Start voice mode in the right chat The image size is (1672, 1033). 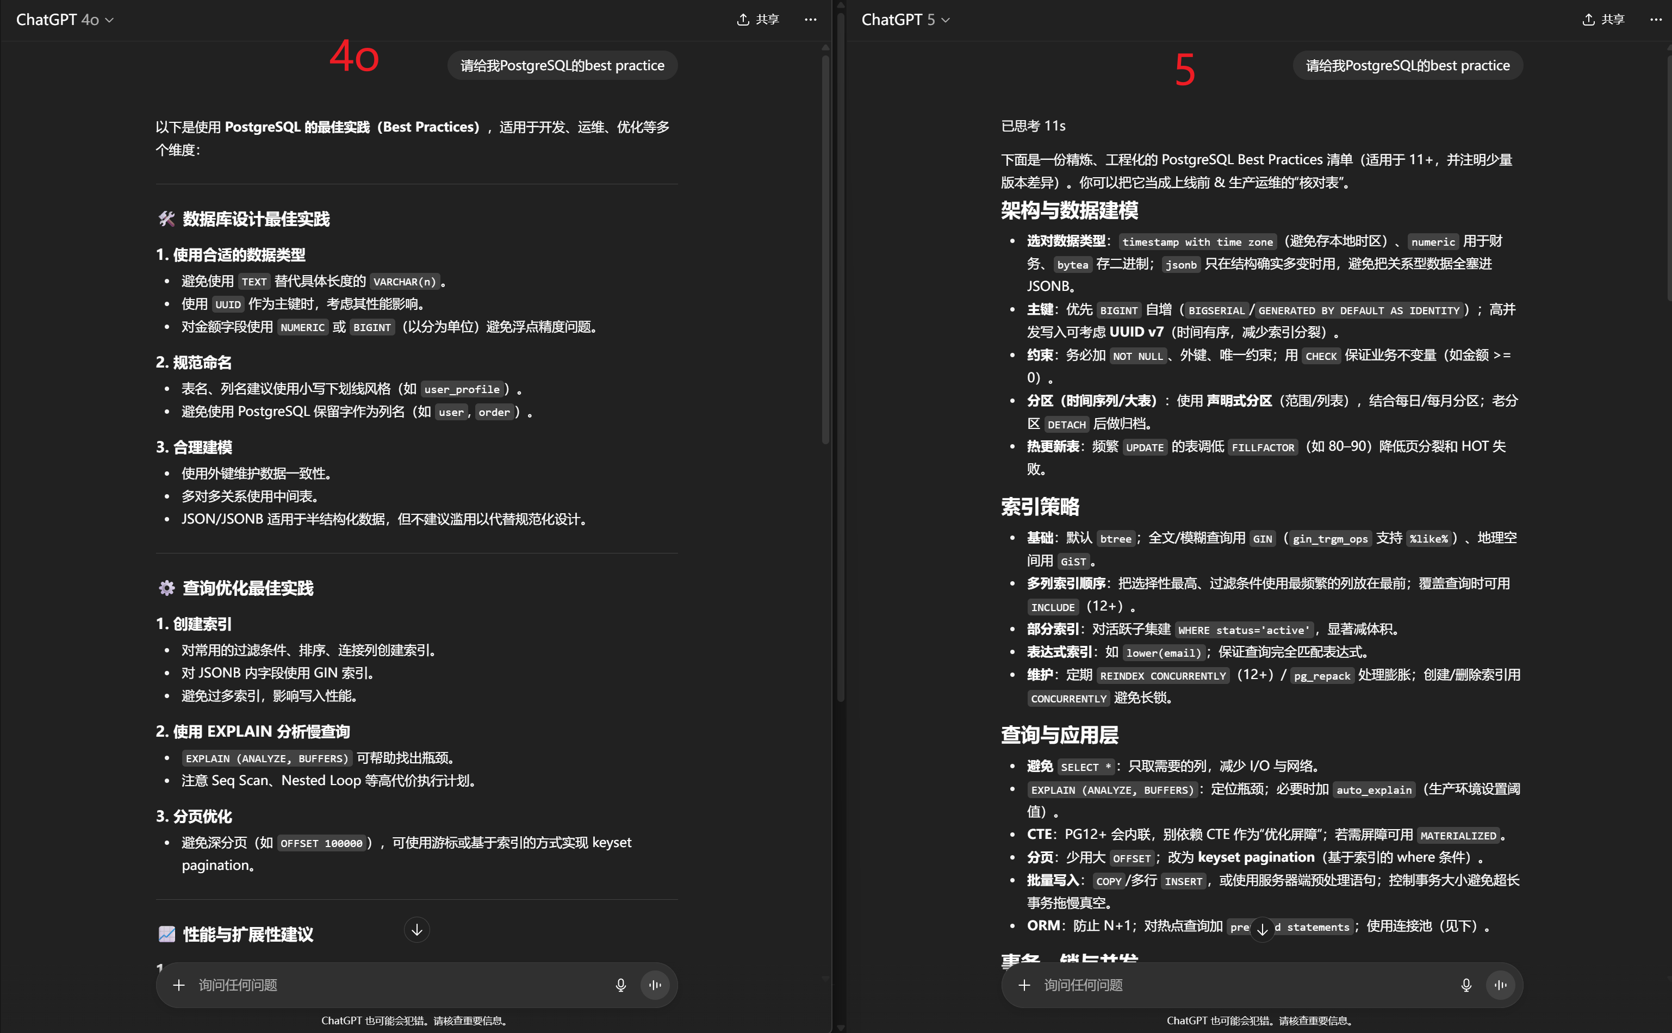1500,985
